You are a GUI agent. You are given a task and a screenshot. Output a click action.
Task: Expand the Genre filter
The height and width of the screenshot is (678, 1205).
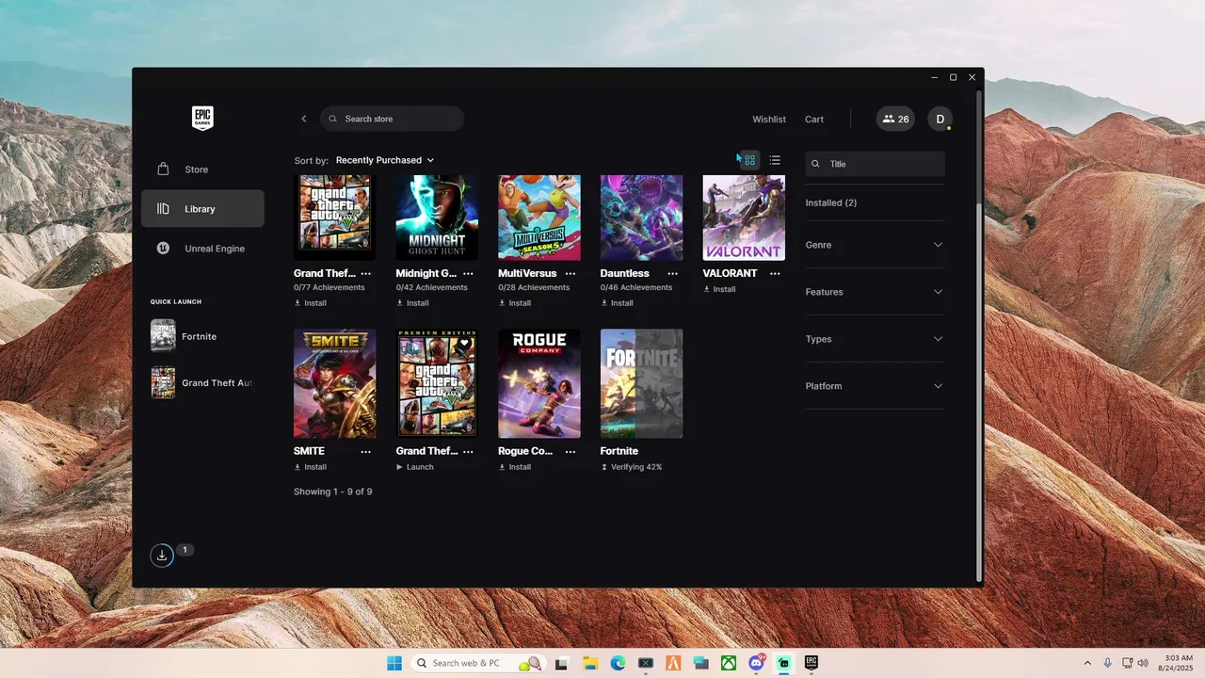(875, 245)
